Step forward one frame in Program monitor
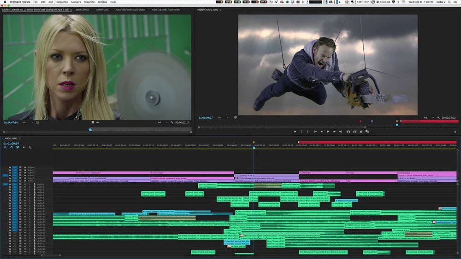461x259 pixels. (x=334, y=132)
